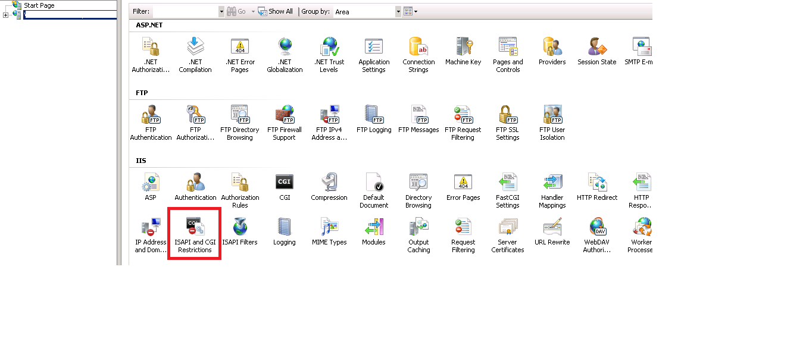Open Modules feature
Viewport: 806px width, 342px height.
point(374,231)
